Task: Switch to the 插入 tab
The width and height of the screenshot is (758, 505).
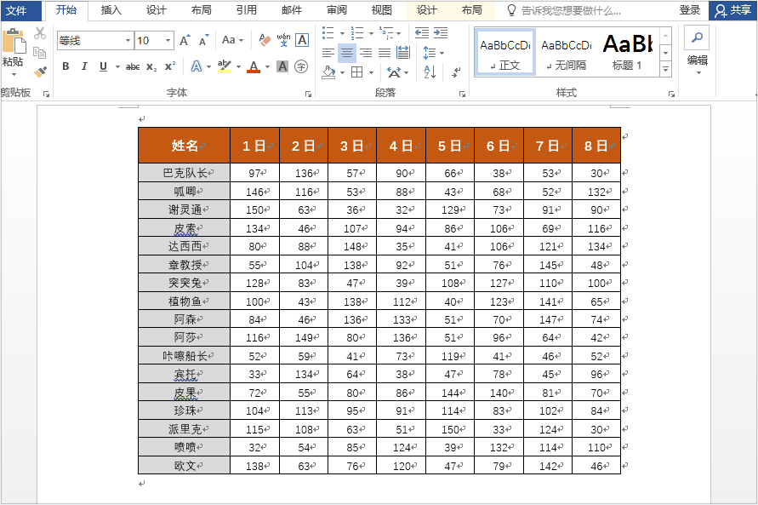Action: (111, 10)
